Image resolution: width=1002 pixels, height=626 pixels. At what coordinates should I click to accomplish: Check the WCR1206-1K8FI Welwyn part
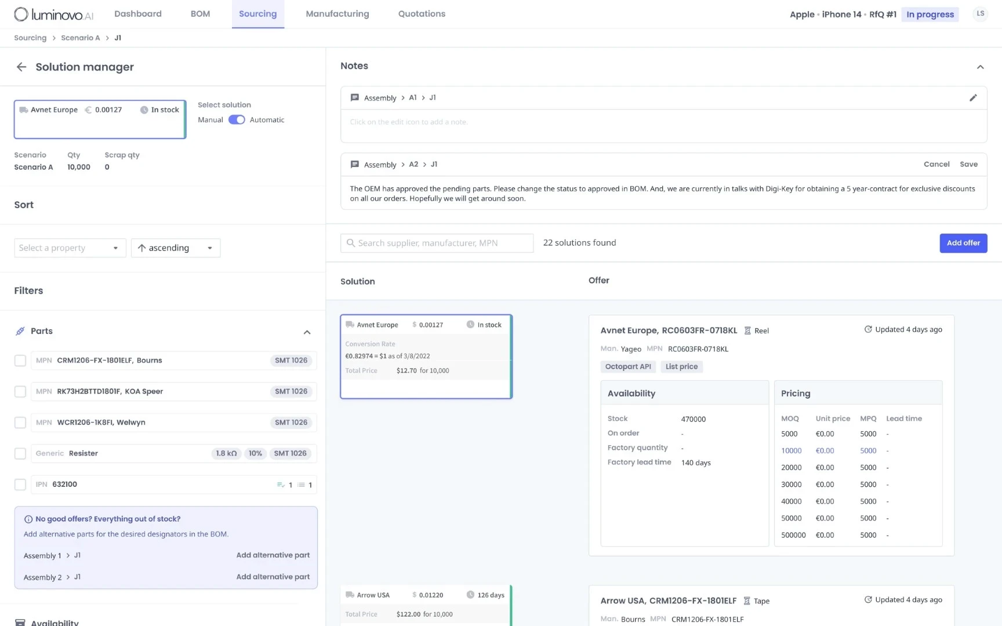coord(20,423)
